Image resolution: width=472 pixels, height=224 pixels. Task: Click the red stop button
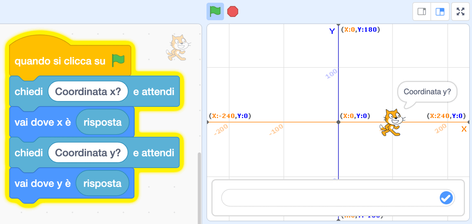point(233,12)
